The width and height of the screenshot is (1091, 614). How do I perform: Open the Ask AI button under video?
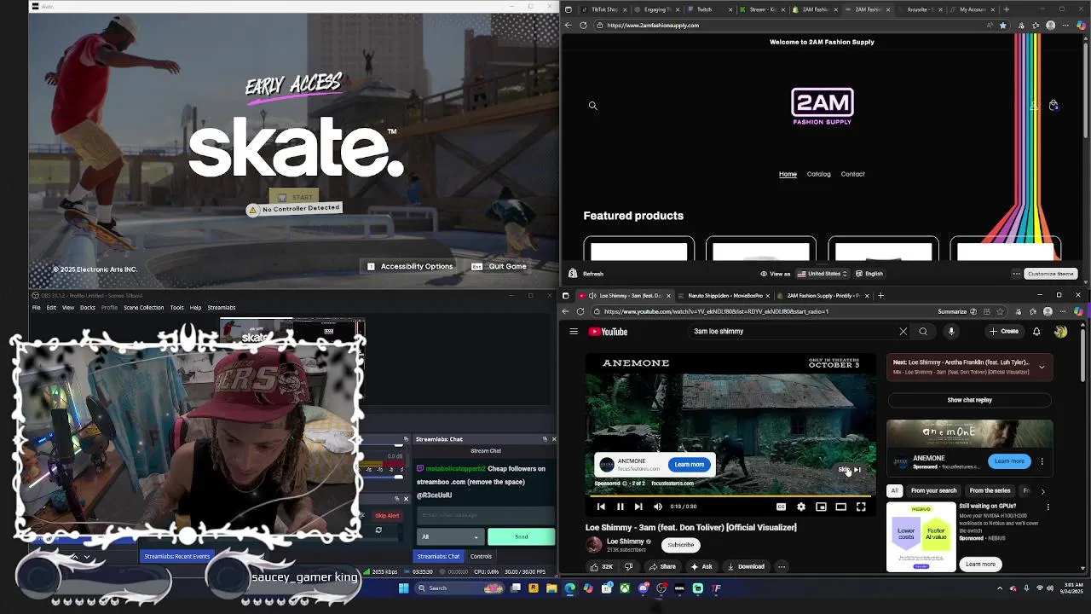[x=701, y=566]
